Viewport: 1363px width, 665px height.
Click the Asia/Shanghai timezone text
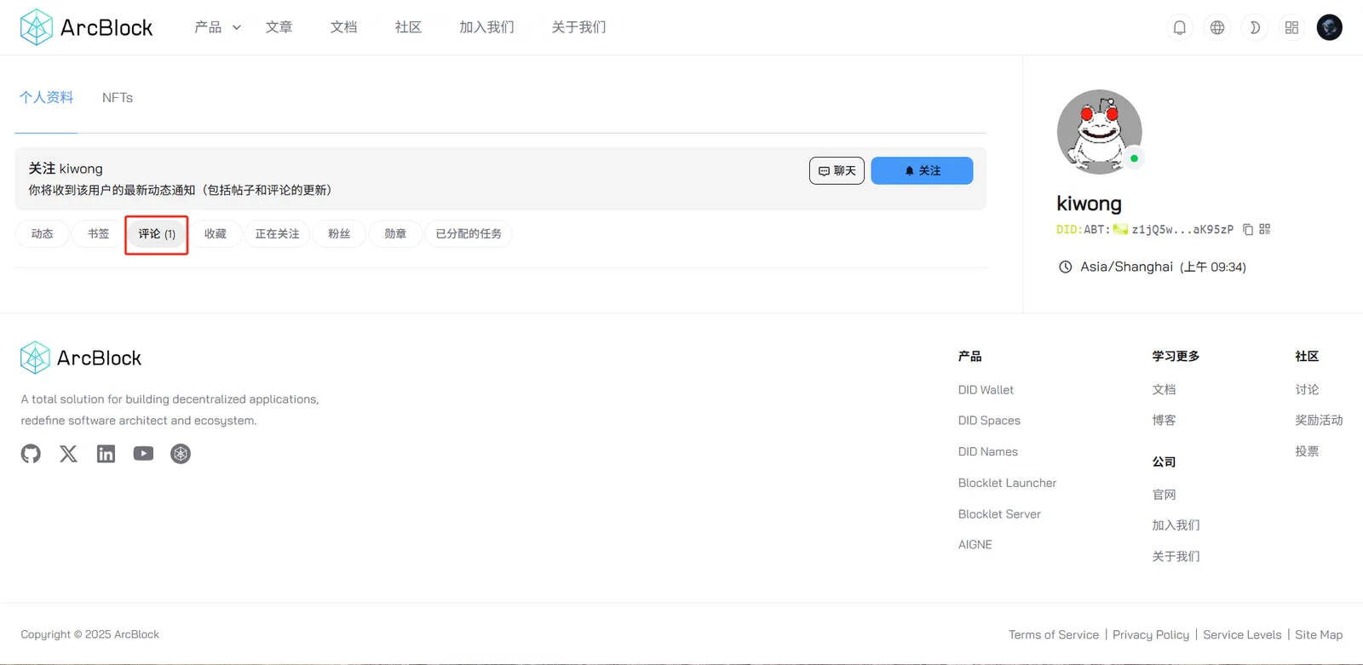[1126, 267]
